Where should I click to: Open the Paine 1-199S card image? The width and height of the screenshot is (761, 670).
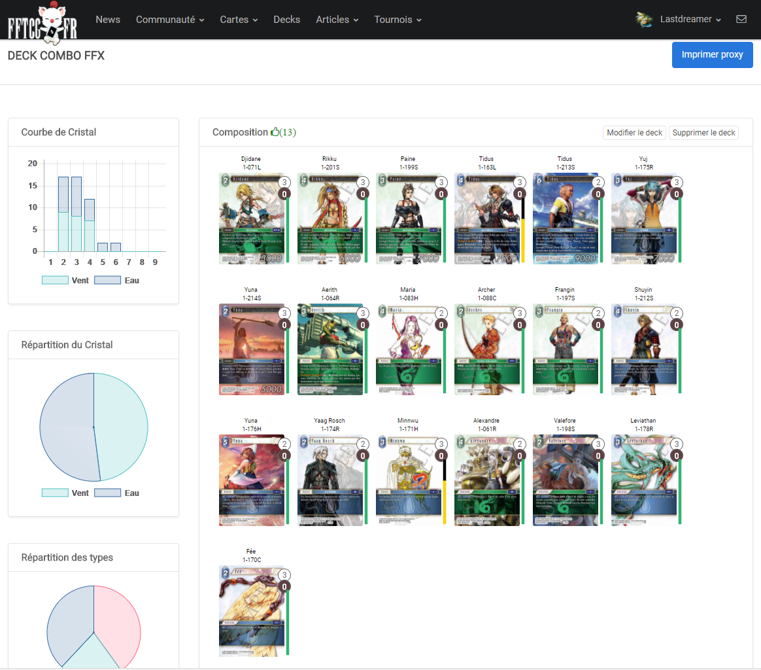(409, 218)
